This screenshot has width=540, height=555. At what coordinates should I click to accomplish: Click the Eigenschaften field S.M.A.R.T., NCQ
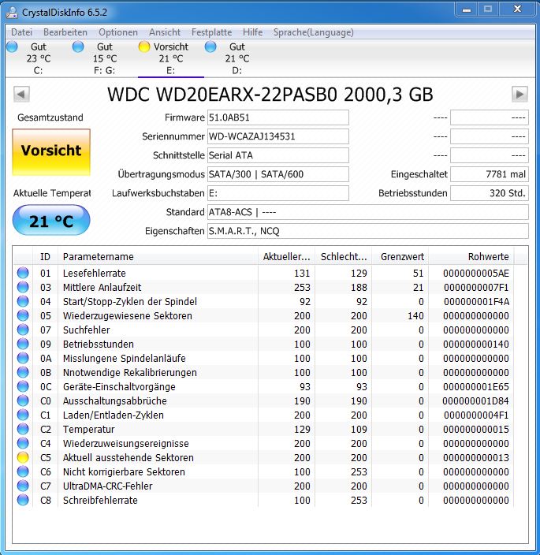pos(368,231)
